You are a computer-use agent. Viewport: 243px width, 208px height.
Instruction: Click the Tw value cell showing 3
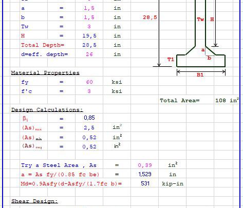(89, 27)
